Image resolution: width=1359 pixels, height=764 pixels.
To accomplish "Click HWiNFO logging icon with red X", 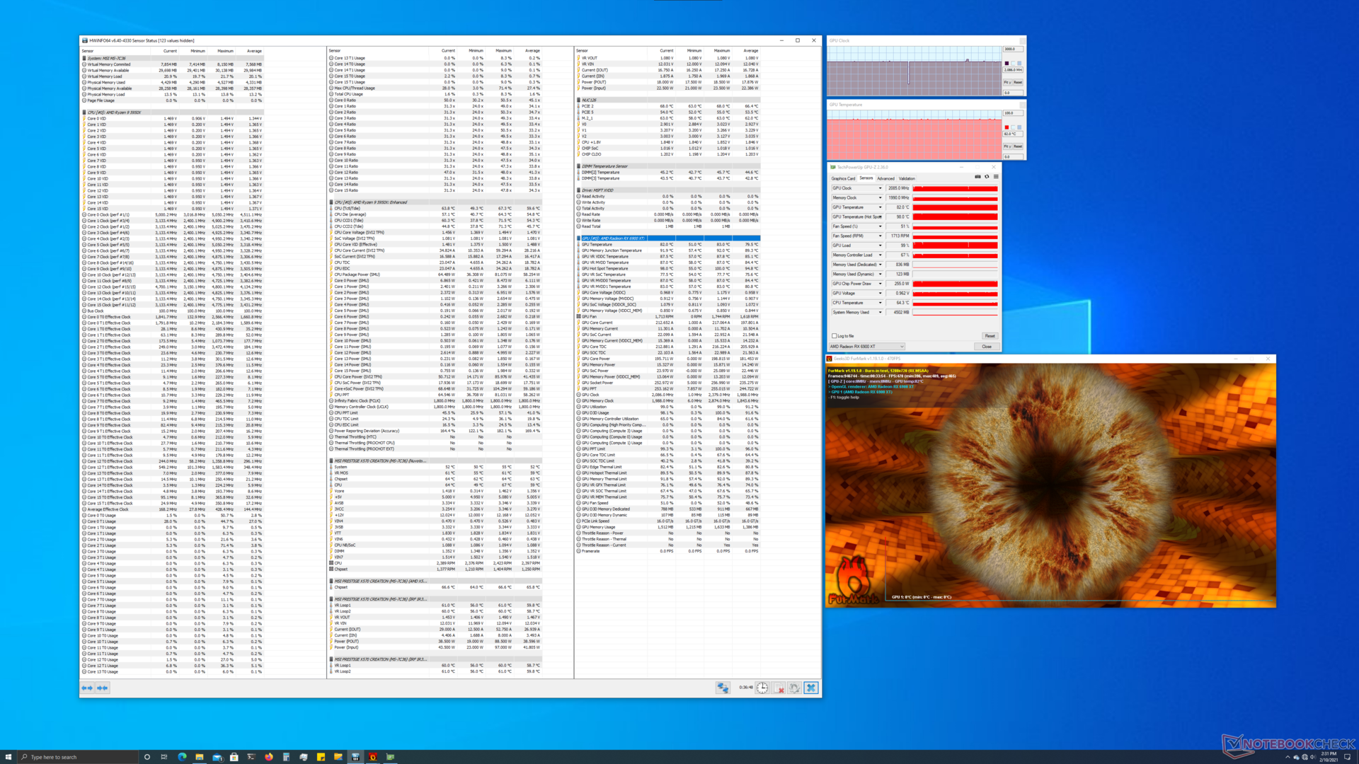I will pyautogui.click(x=779, y=688).
